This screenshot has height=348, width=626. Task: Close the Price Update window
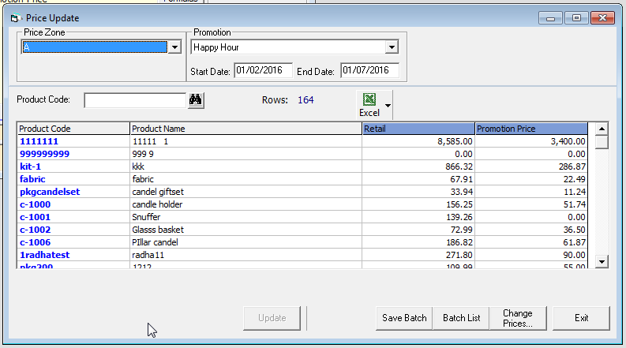pyautogui.click(x=602, y=18)
